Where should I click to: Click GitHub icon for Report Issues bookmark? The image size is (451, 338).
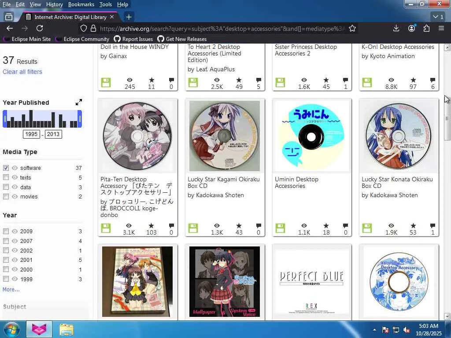pyautogui.click(x=117, y=39)
